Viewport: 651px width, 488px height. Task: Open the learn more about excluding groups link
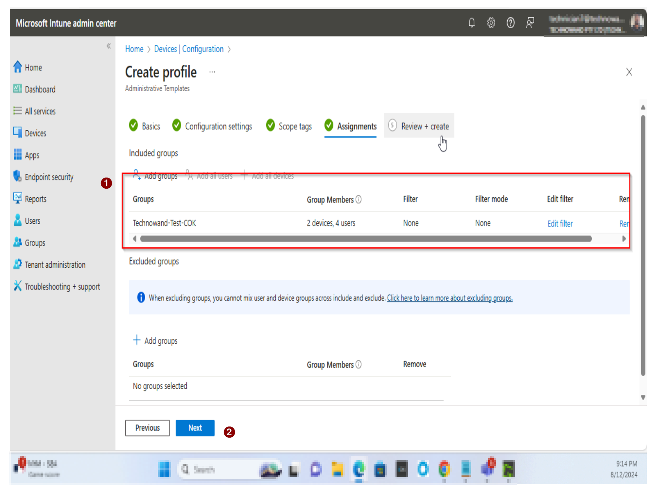[x=450, y=298]
